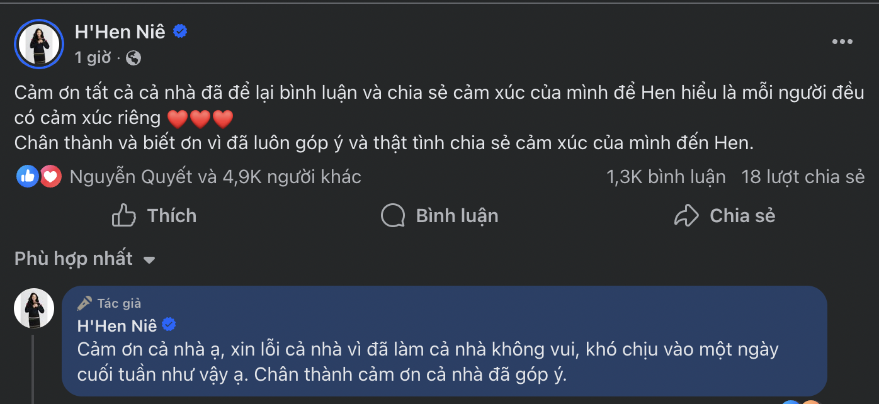Click the blue Like reaction icon on the count
Screen dimensions: 879x404
pos(27,176)
